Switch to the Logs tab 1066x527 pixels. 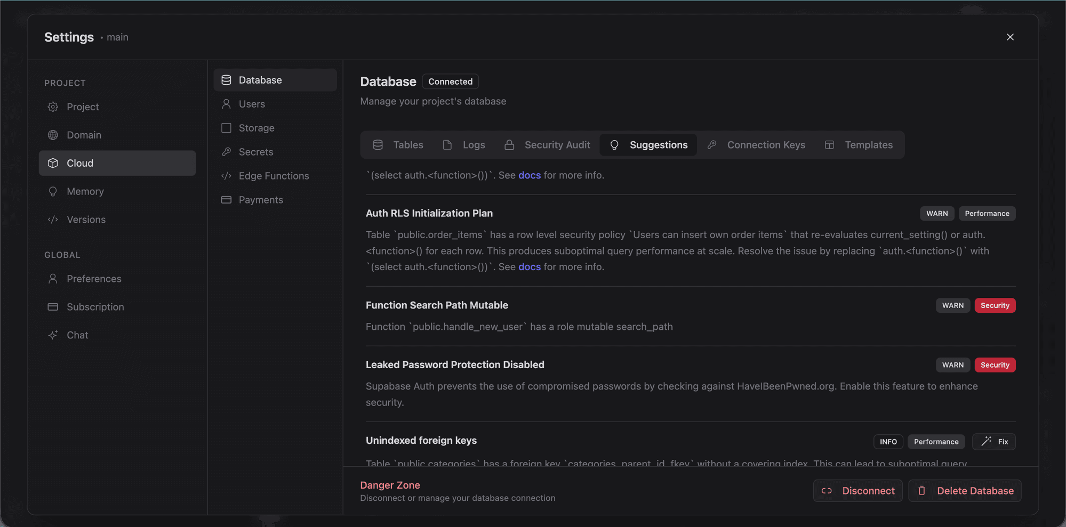tap(463, 145)
